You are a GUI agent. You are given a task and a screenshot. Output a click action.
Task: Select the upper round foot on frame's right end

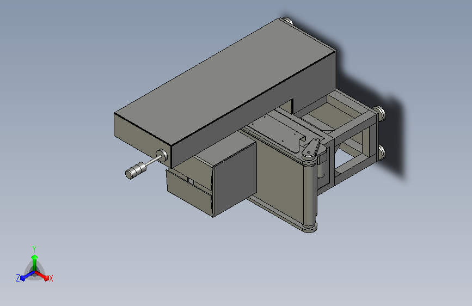click(x=380, y=113)
